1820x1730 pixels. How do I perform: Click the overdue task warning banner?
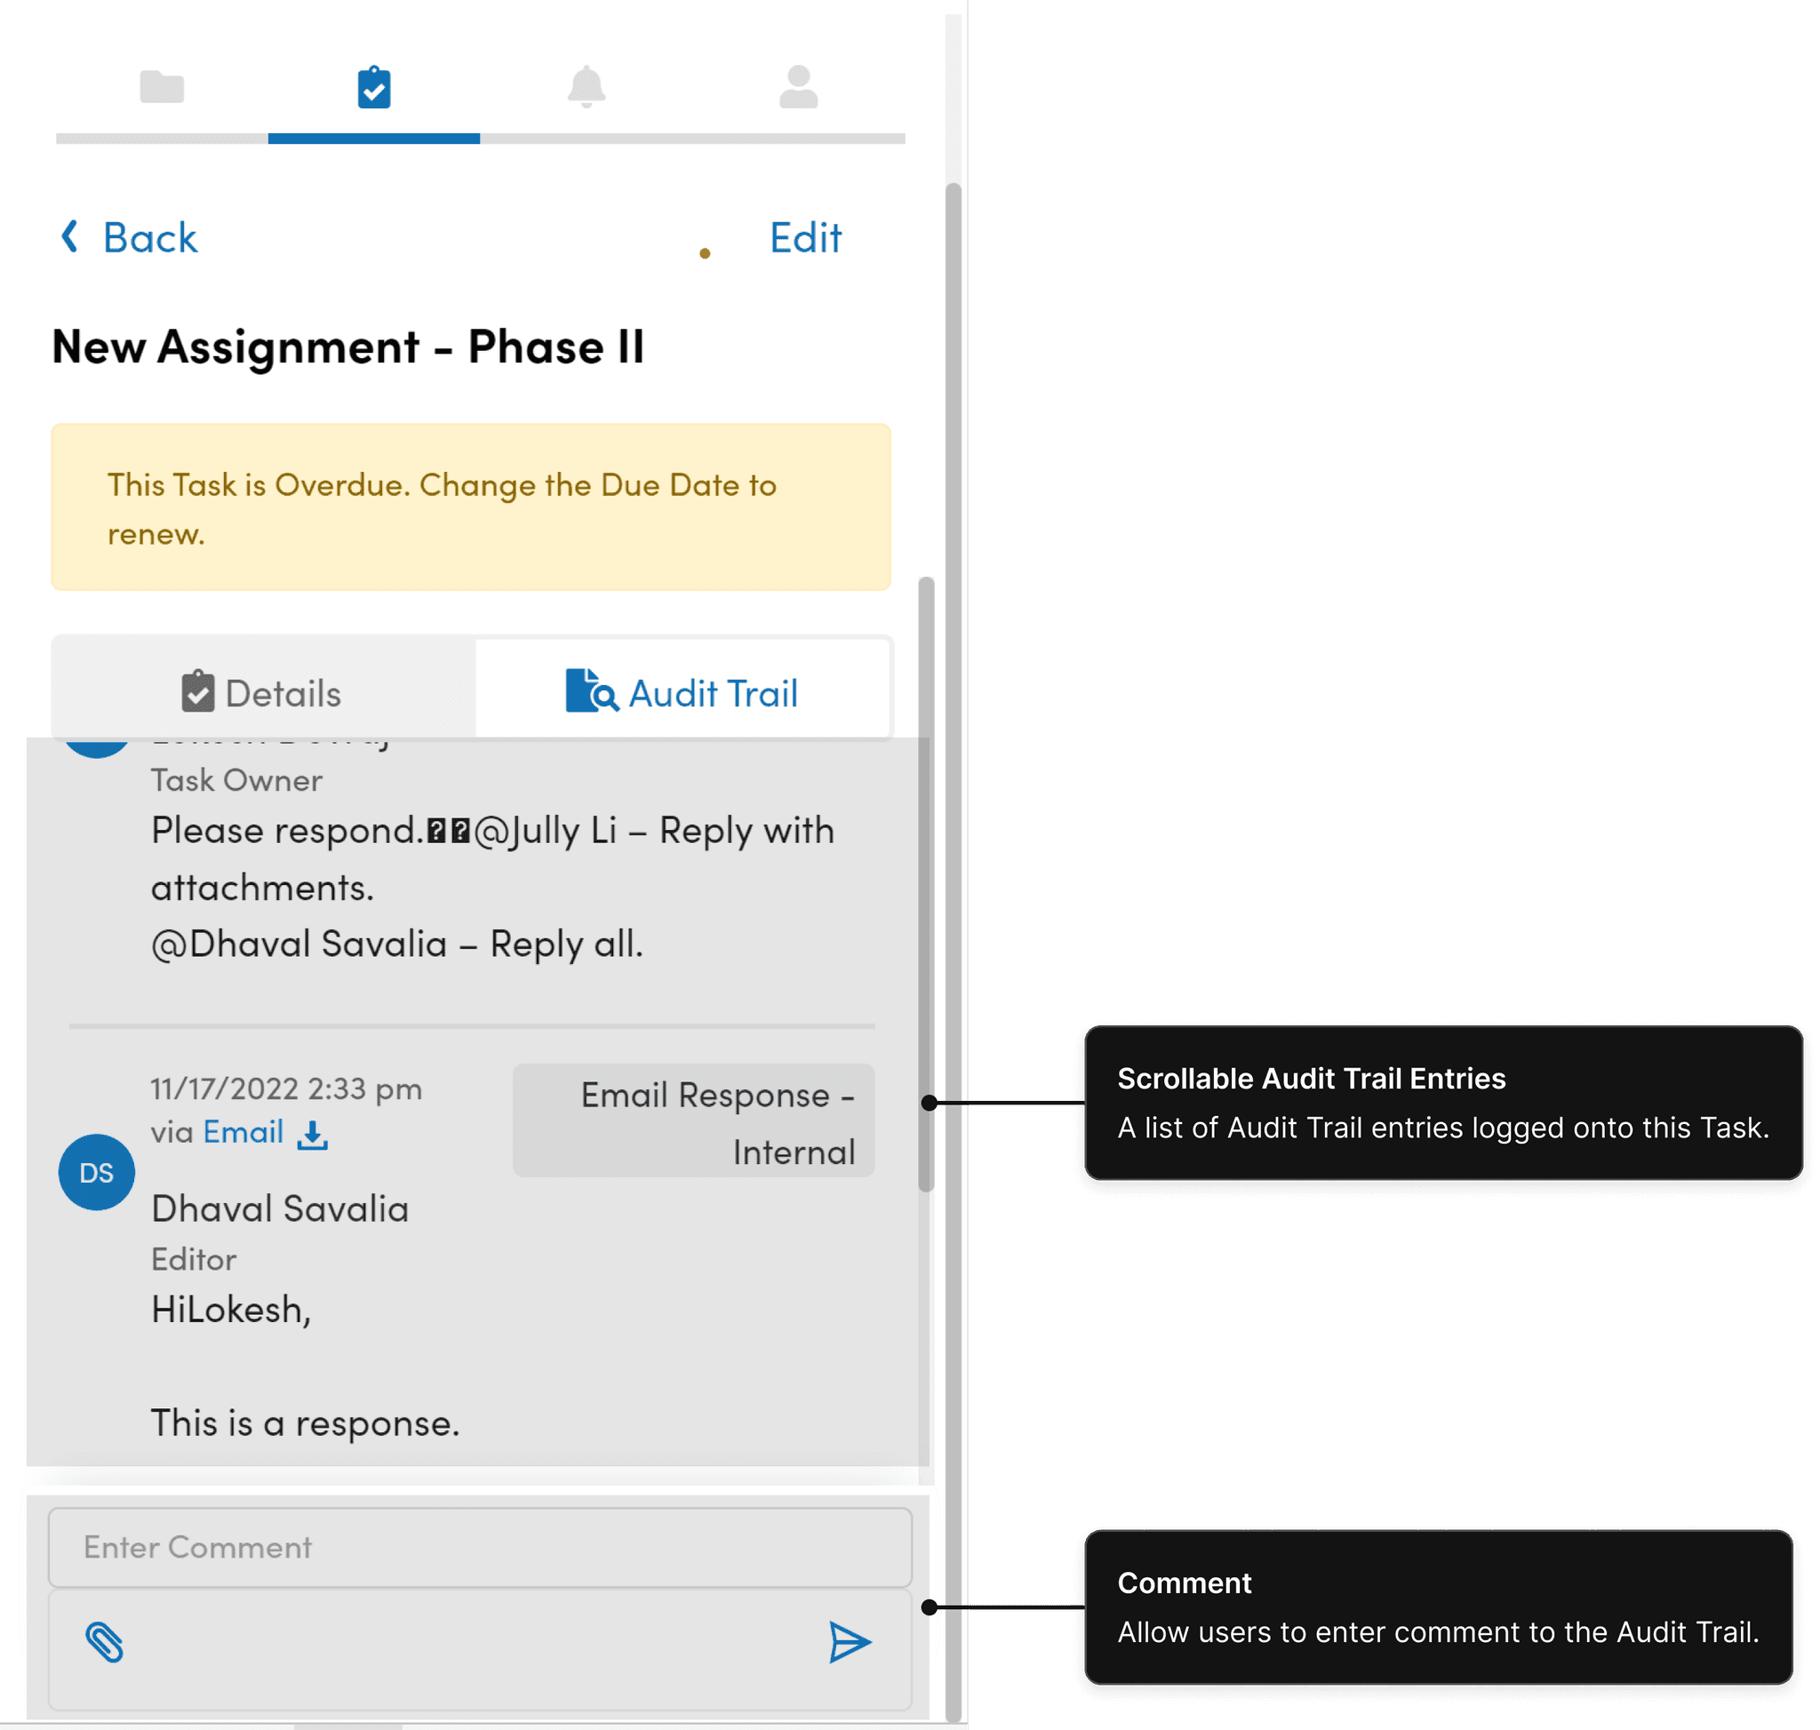(x=470, y=507)
